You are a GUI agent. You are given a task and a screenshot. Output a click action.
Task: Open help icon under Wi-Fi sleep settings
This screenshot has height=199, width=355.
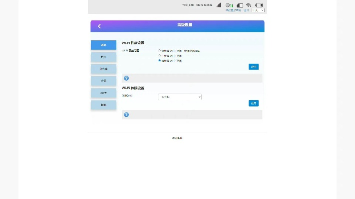pos(126,114)
